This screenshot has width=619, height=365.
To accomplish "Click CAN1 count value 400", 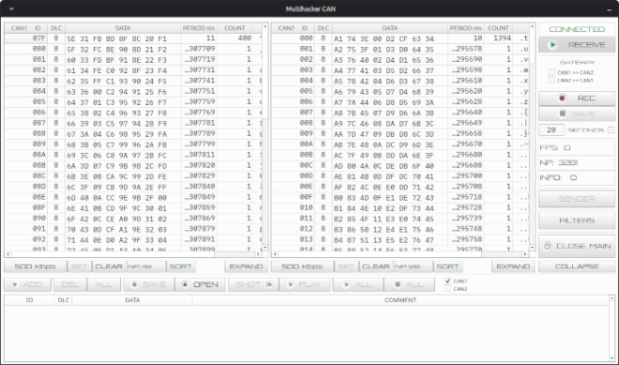I will 245,38.
